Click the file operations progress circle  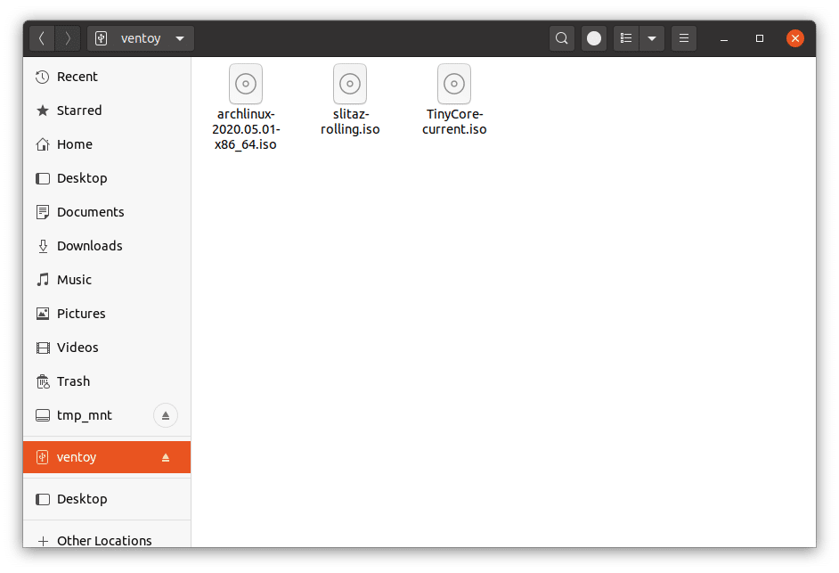(594, 37)
